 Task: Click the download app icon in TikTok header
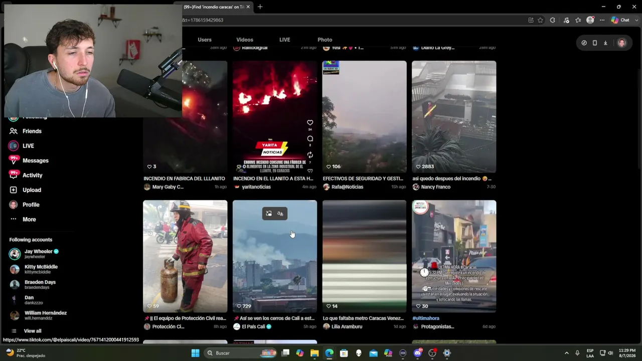click(x=605, y=43)
